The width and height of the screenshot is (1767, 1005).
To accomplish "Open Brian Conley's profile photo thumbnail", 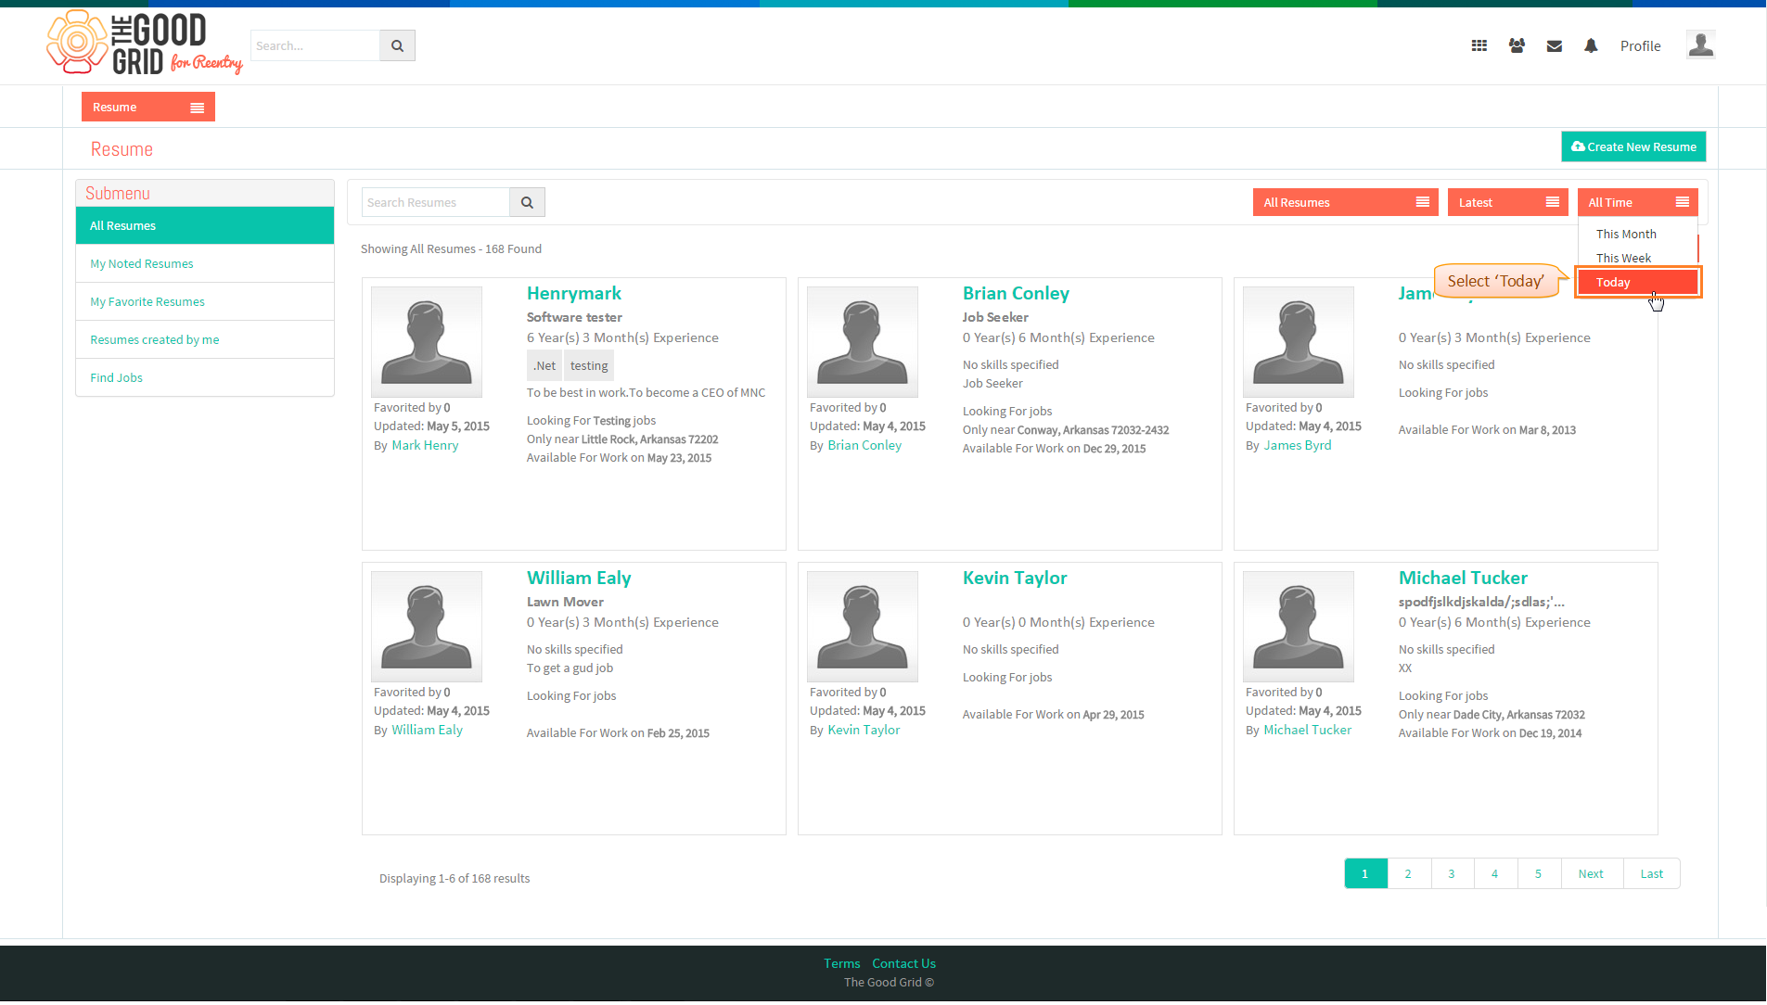I will tap(863, 341).
